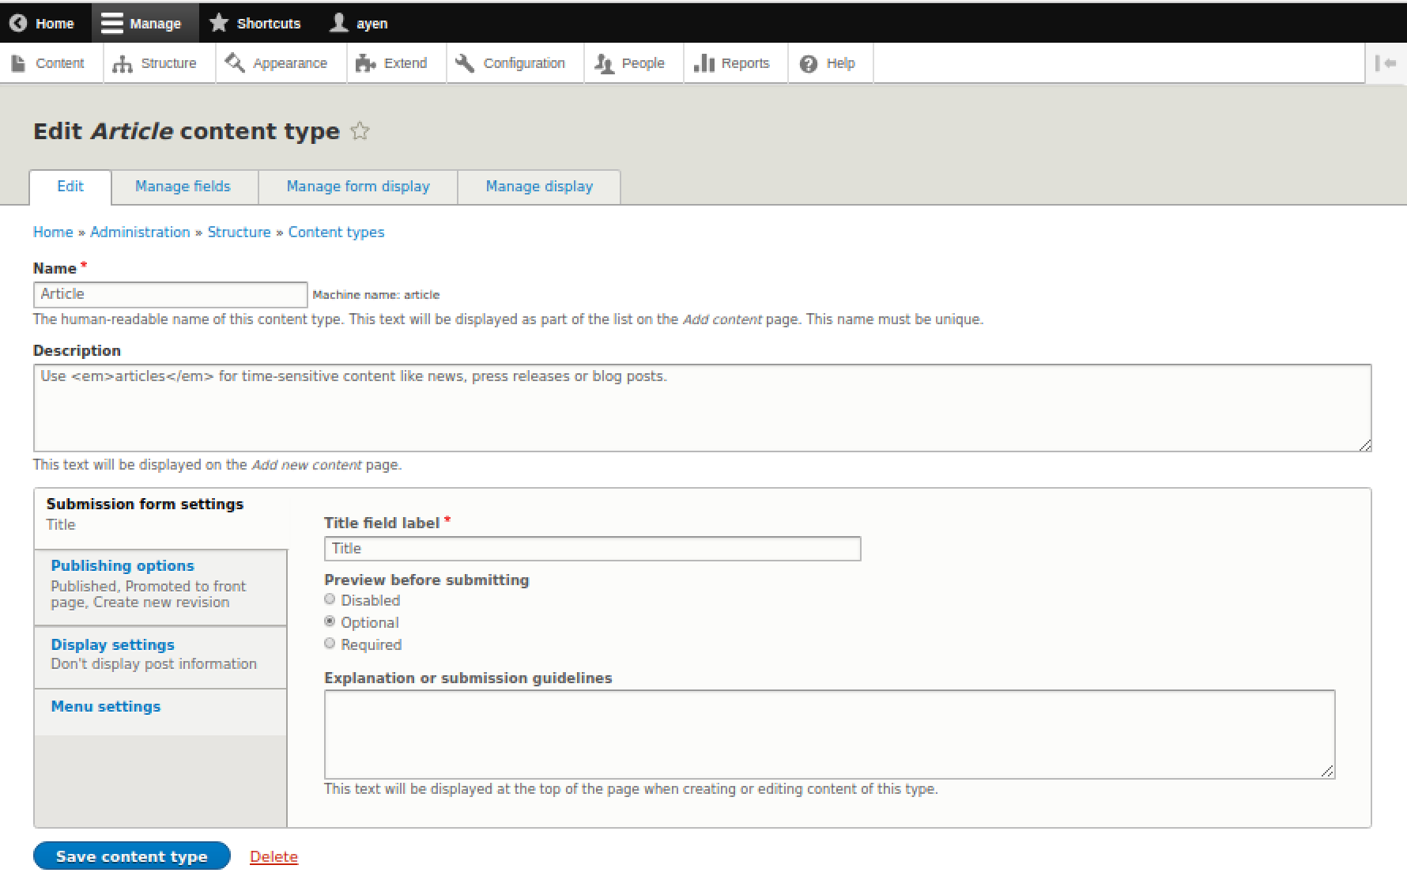Viewport: 1407px width, 884px height.
Task: Expand Menu settings vertical tab
Action: [106, 706]
